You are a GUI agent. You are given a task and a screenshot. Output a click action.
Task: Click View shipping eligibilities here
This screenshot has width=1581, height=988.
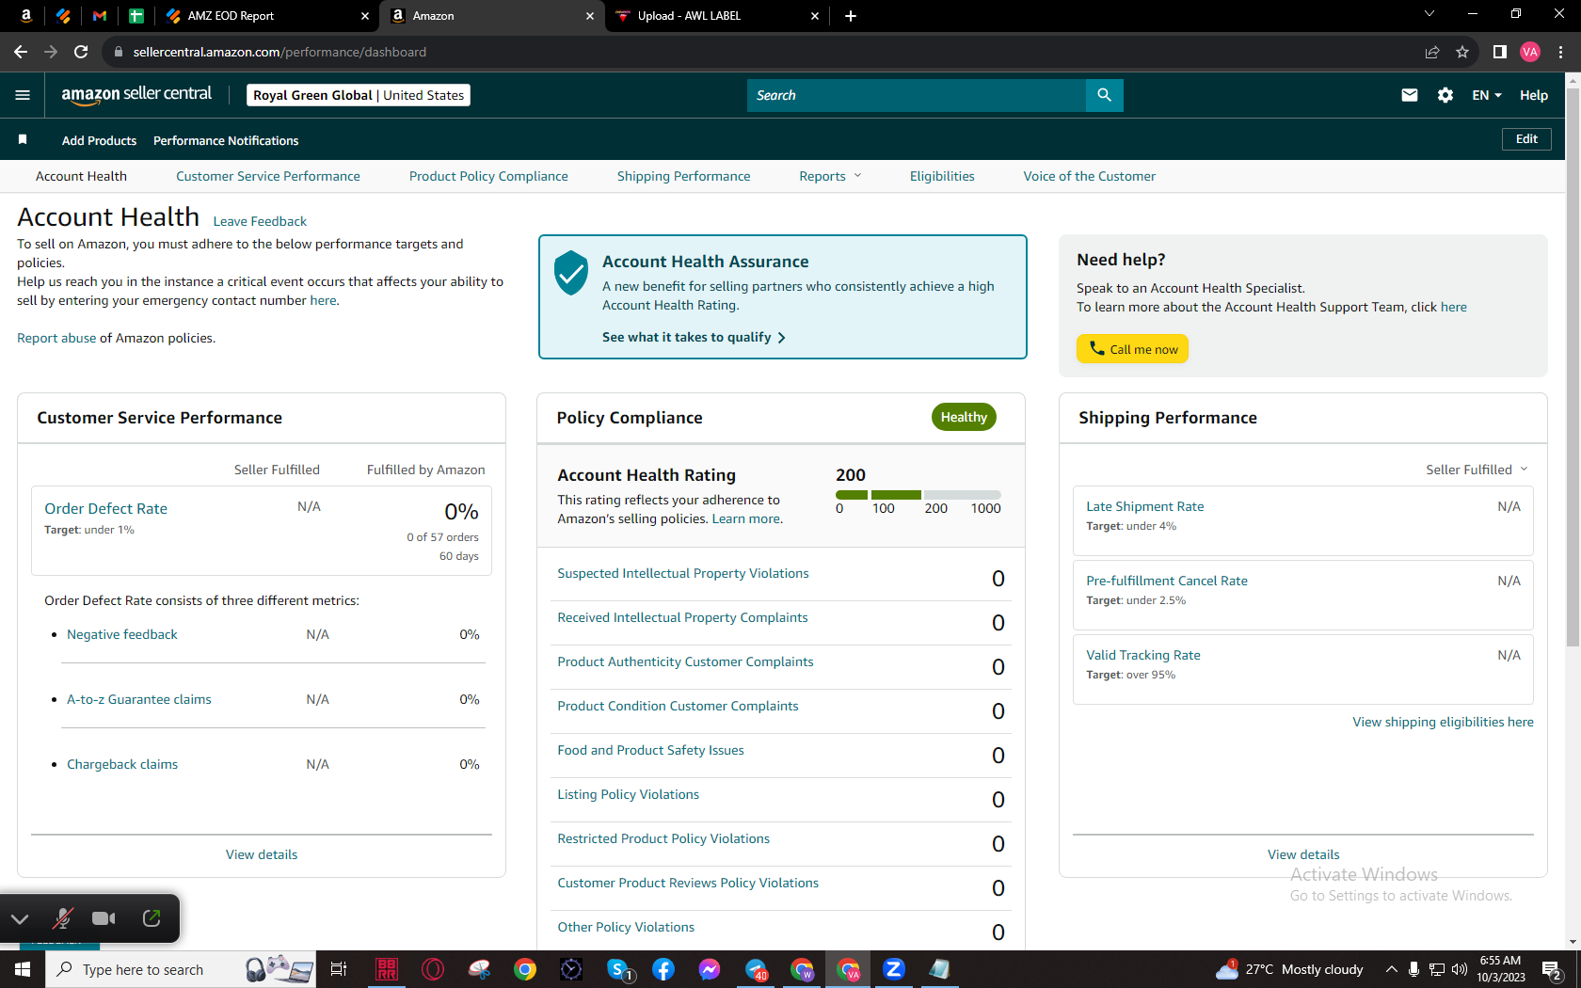(1443, 722)
